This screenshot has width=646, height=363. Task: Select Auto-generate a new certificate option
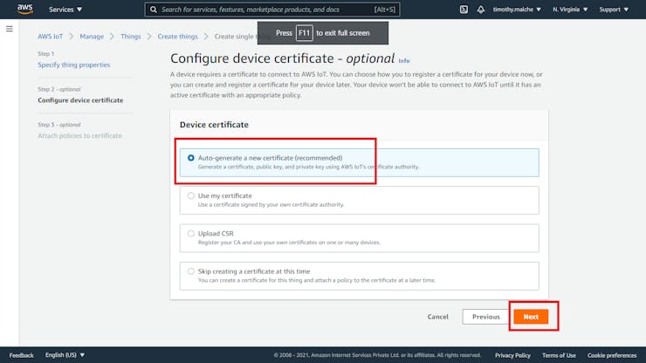[359, 162]
